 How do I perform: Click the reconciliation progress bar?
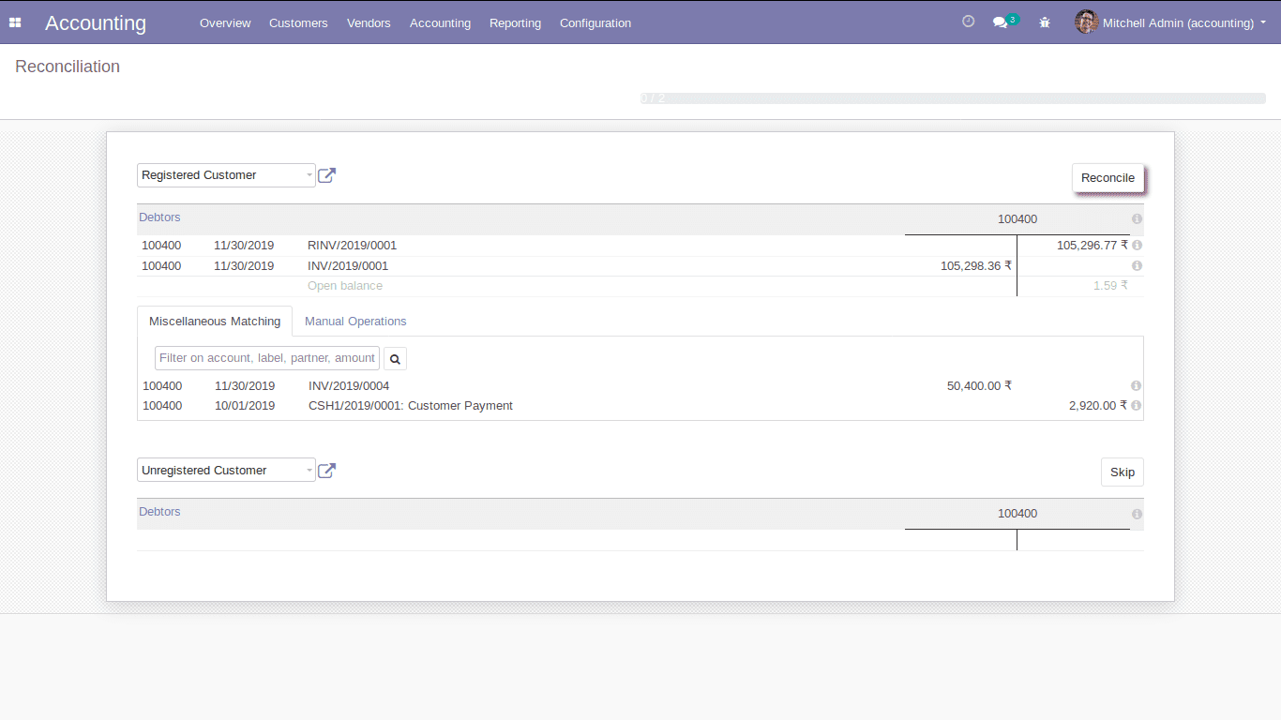(953, 98)
